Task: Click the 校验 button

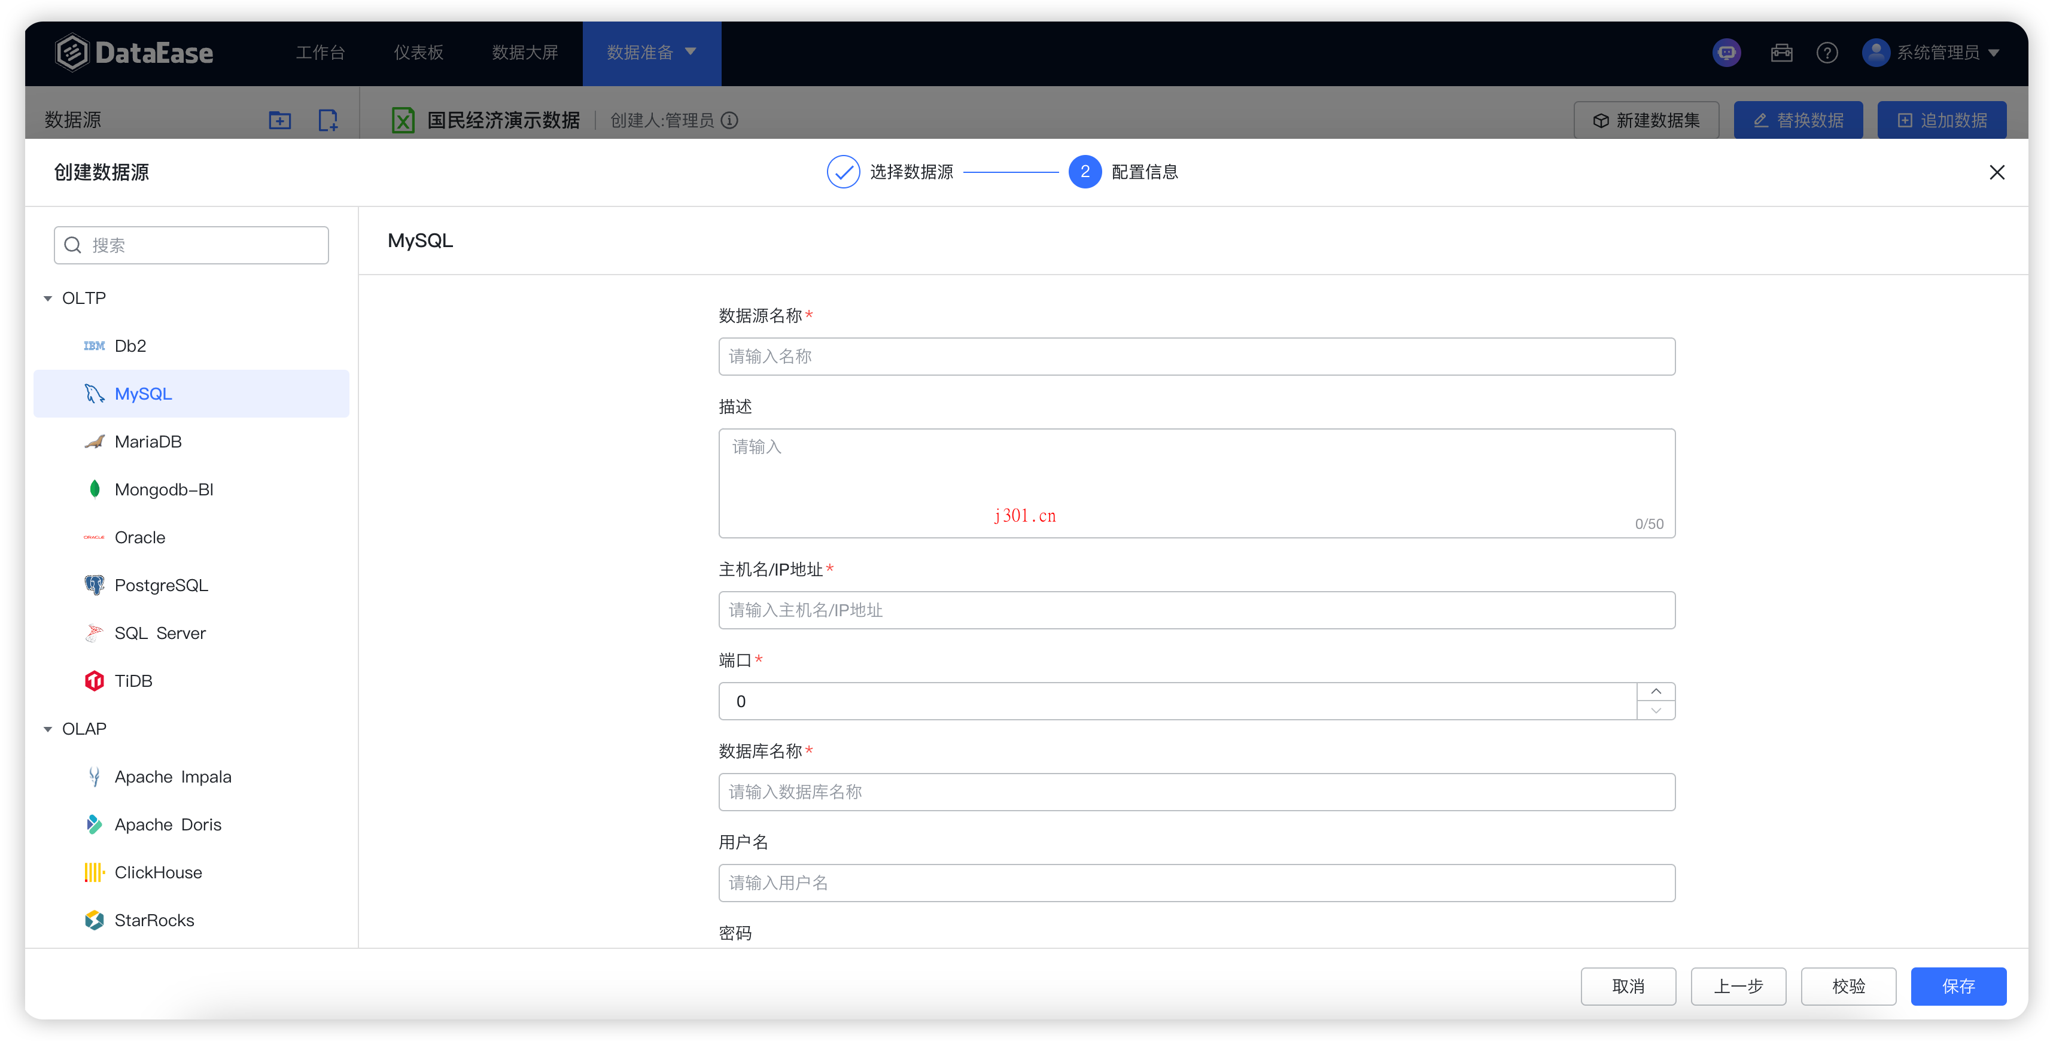Action: coord(1849,986)
